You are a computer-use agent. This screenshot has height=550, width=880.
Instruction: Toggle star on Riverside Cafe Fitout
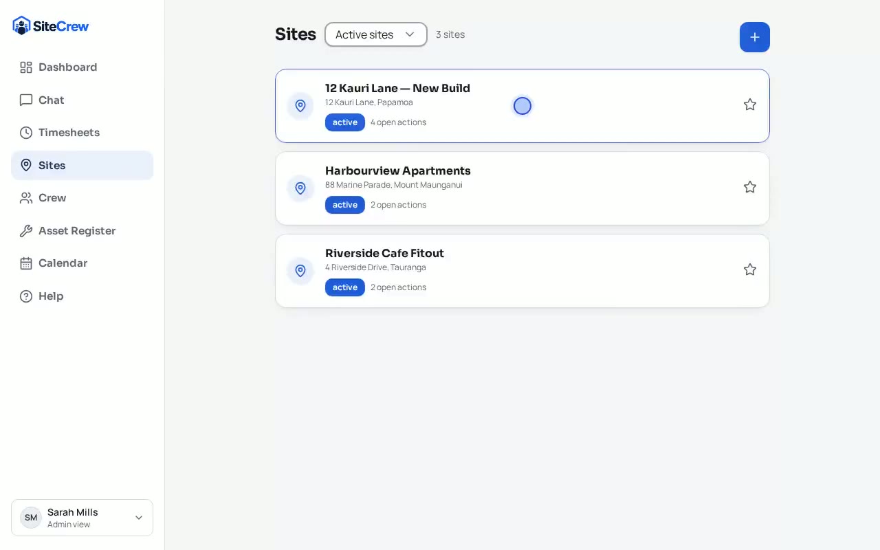(750, 269)
